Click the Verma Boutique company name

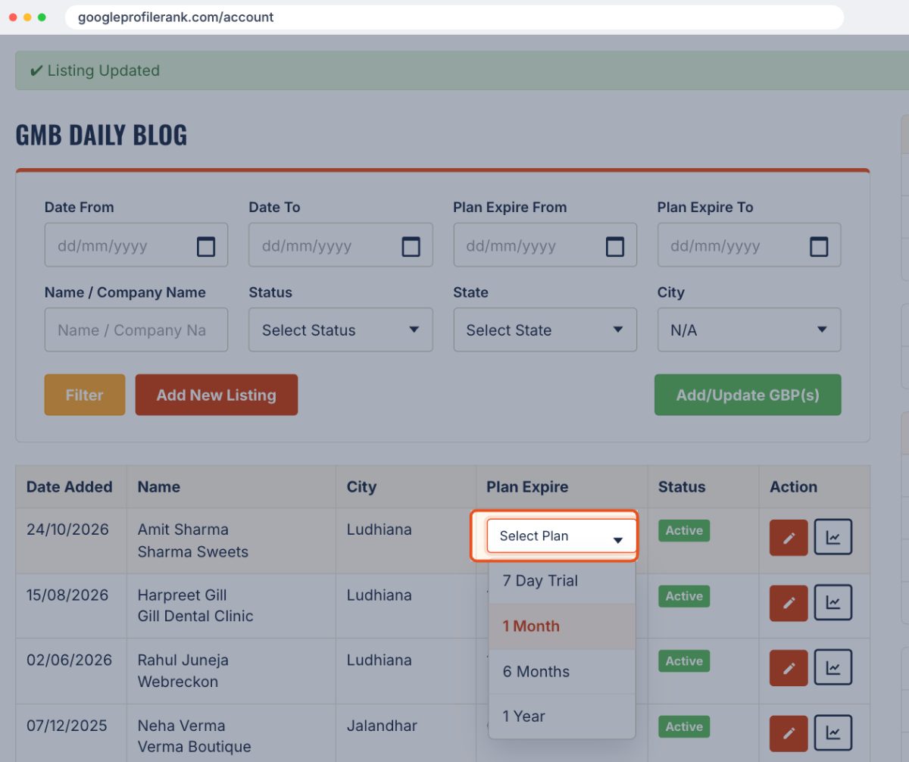195,747
